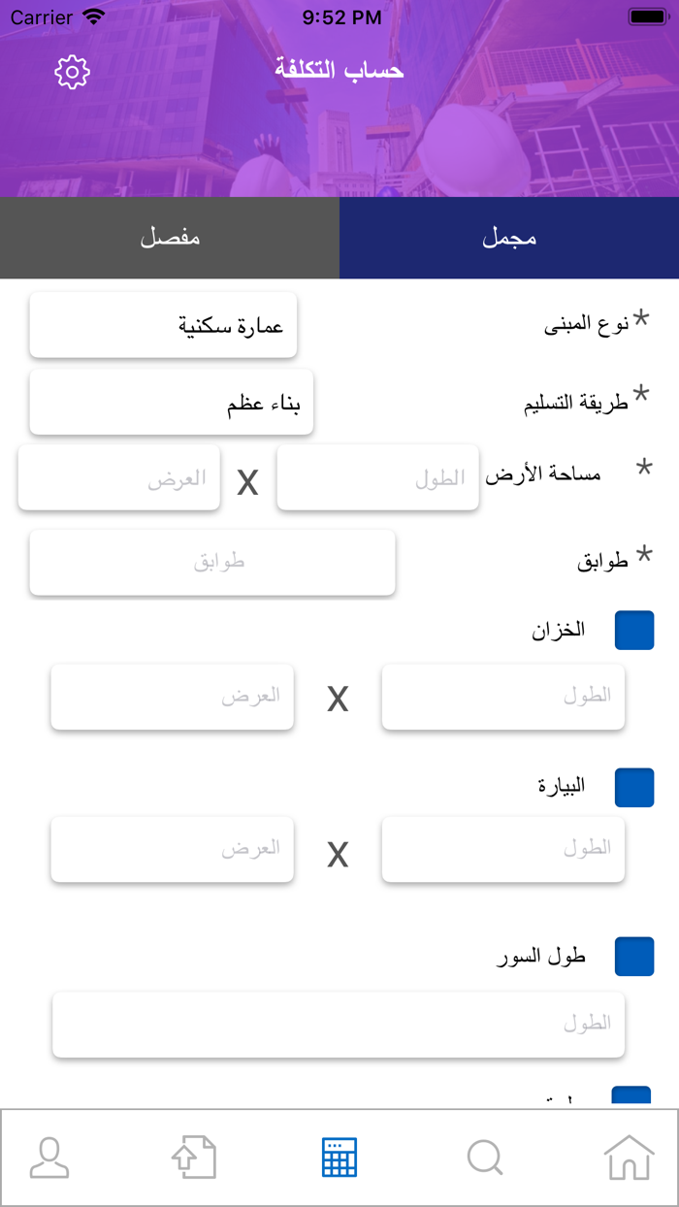Enable the البيارة (septic pit) checkbox
This screenshot has height=1207, width=679.
[634, 788]
